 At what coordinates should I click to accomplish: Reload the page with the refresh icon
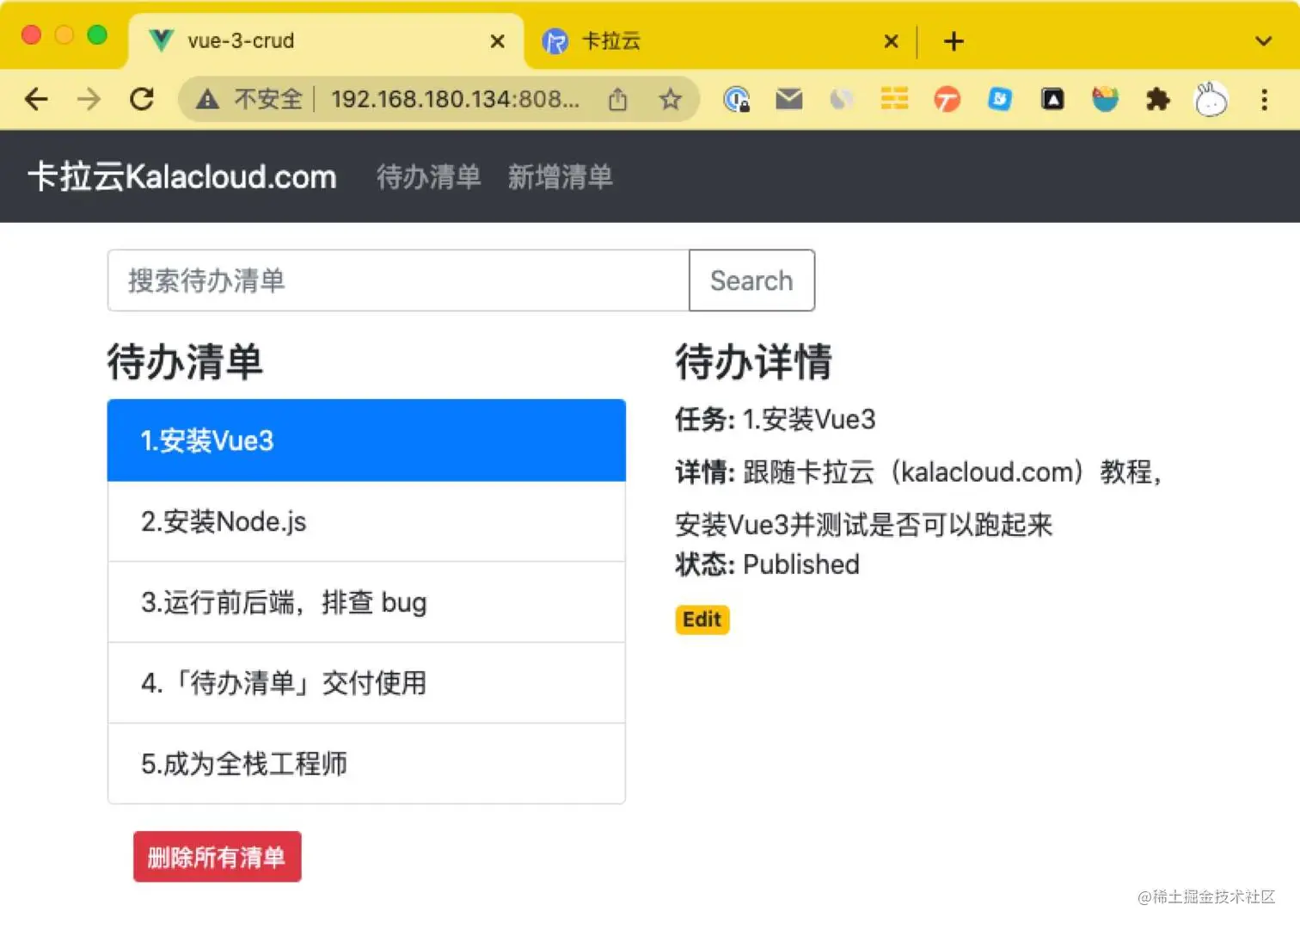pyautogui.click(x=142, y=100)
